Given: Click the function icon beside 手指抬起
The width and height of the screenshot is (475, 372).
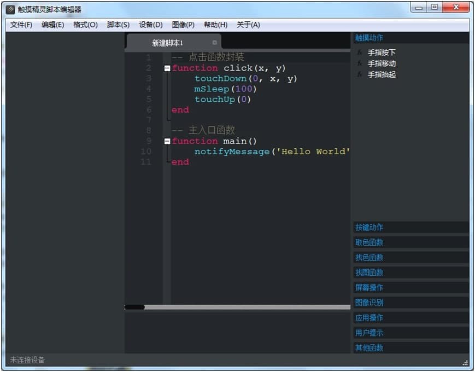Looking at the screenshot, I should point(360,75).
